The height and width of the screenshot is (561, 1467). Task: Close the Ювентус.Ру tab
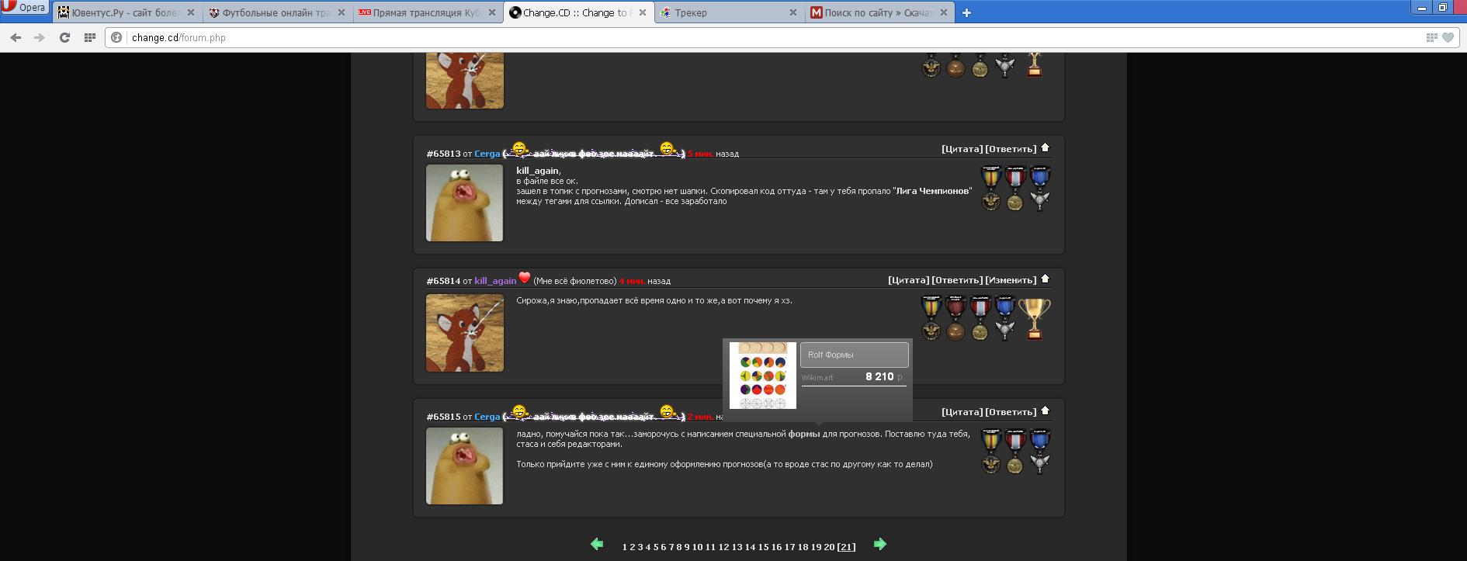[x=191, y=12]
